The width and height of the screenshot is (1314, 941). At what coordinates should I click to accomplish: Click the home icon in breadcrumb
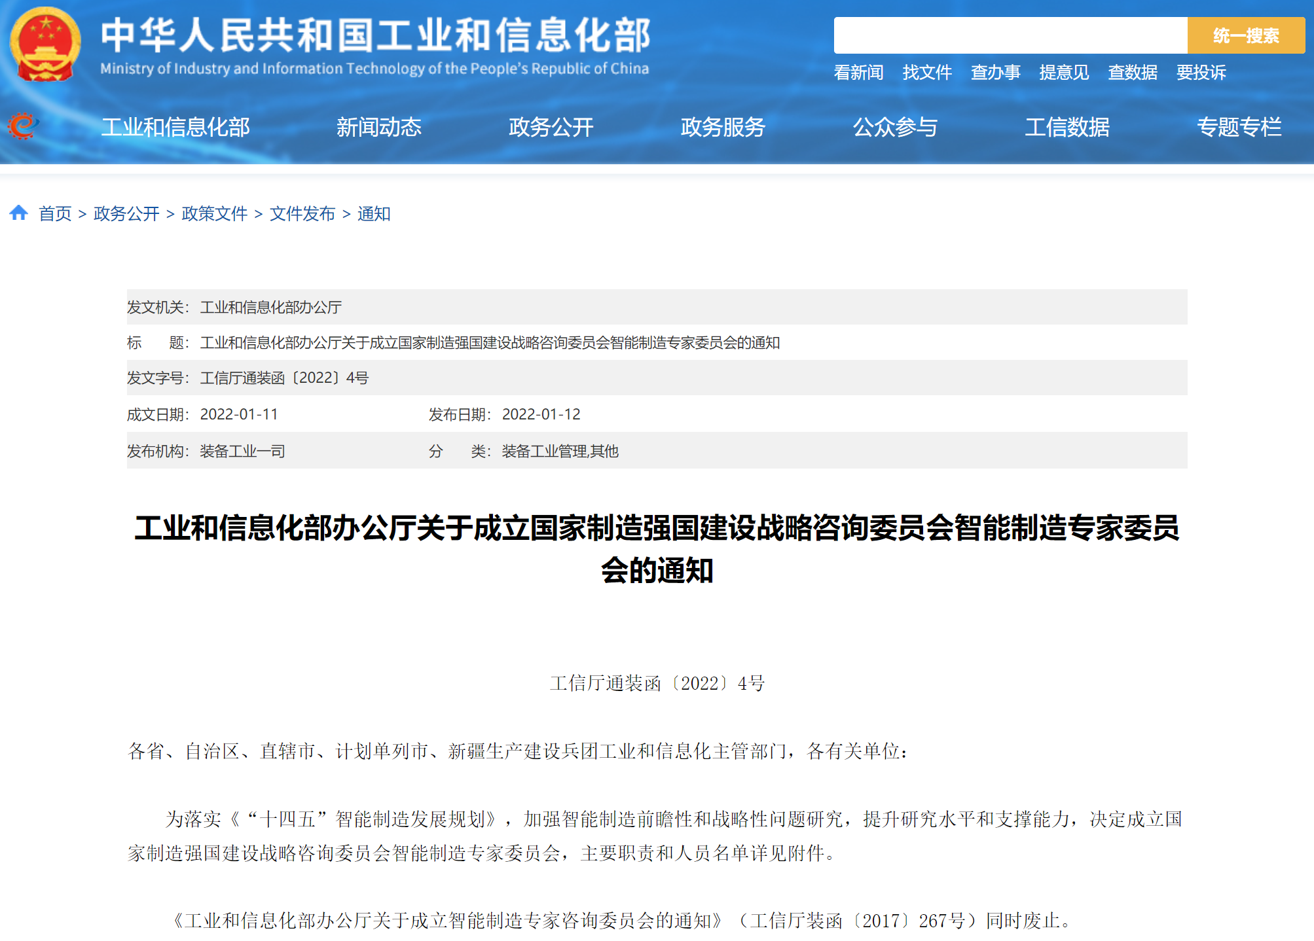coord(18,213)
